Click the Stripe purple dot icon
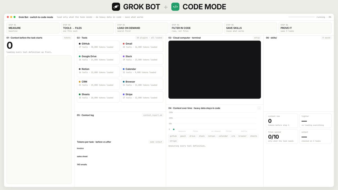The height and width of the screenshot is (190, 338). click(124, 94)
